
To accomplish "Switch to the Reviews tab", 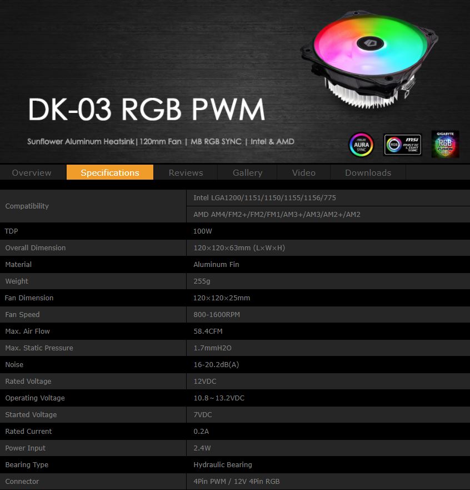I will (186, 172).
